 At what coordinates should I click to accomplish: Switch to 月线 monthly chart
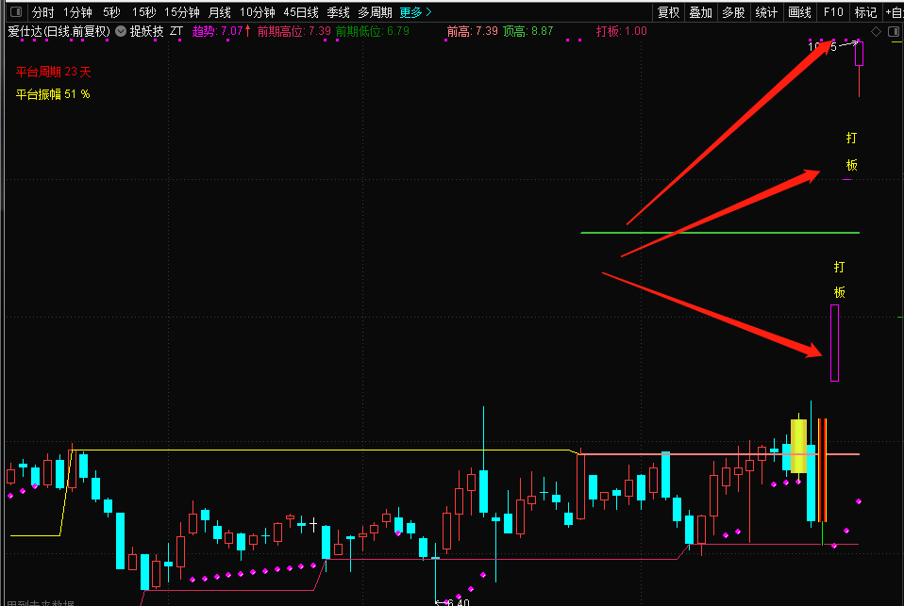click(x=220, y=12)
